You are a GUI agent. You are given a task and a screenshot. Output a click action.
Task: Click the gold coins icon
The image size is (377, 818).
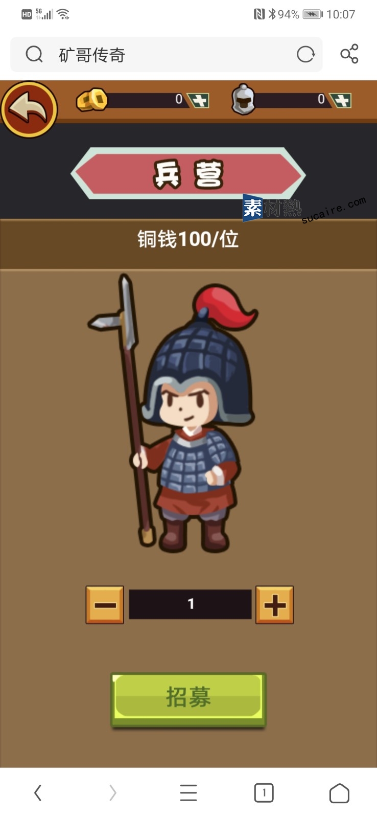(x=92, y=100)
